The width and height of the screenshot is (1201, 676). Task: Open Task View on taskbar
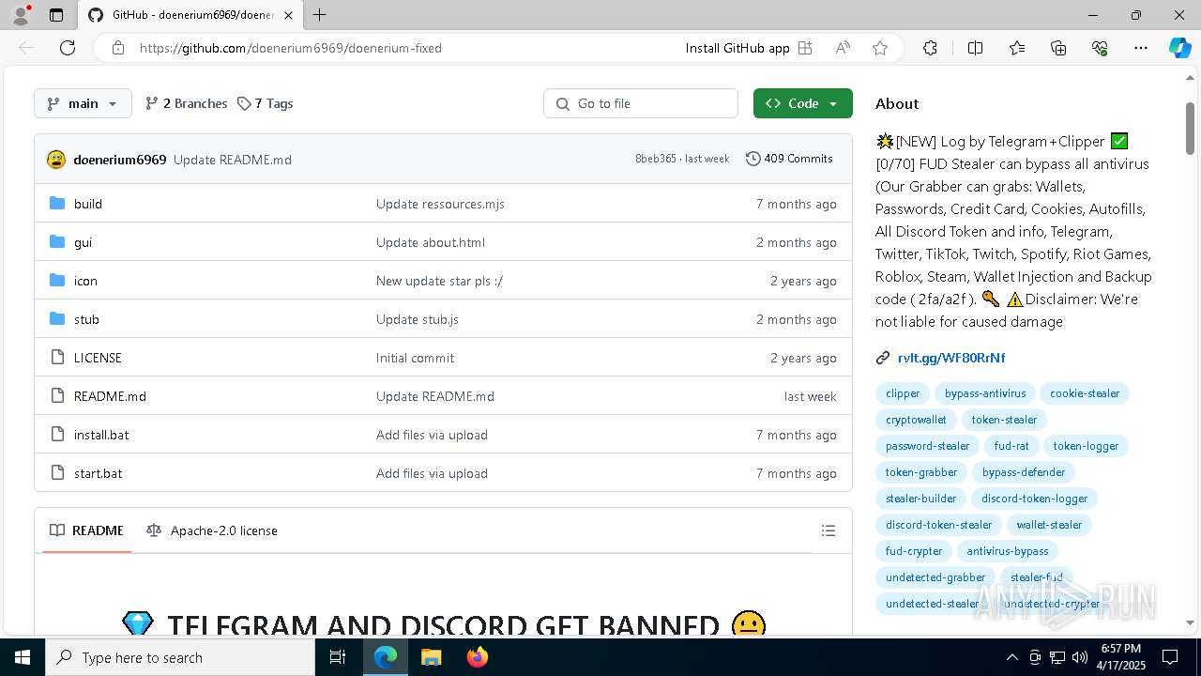(338, 657)
